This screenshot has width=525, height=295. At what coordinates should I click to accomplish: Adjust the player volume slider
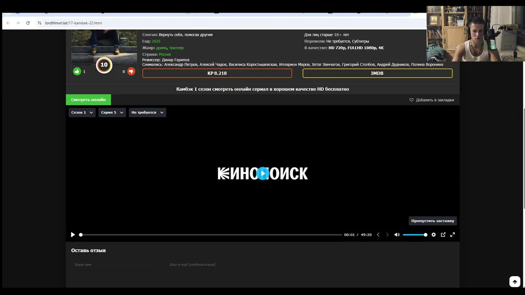415,235
